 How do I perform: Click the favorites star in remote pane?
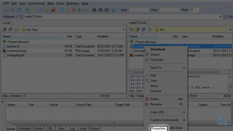(149, 29)
